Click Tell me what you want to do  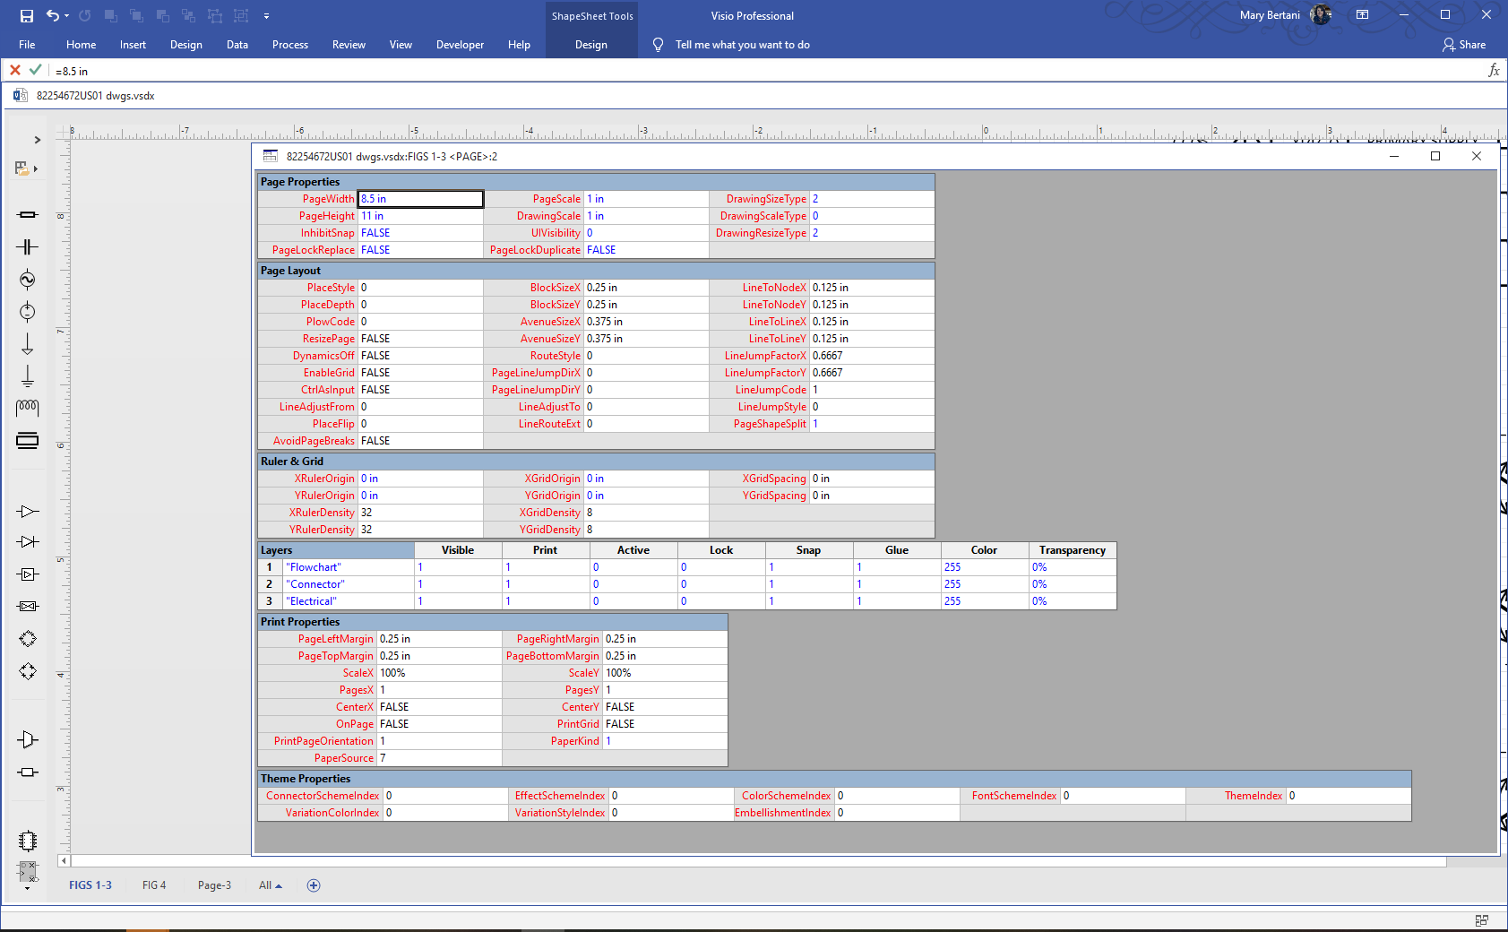[x=742, y=45]
